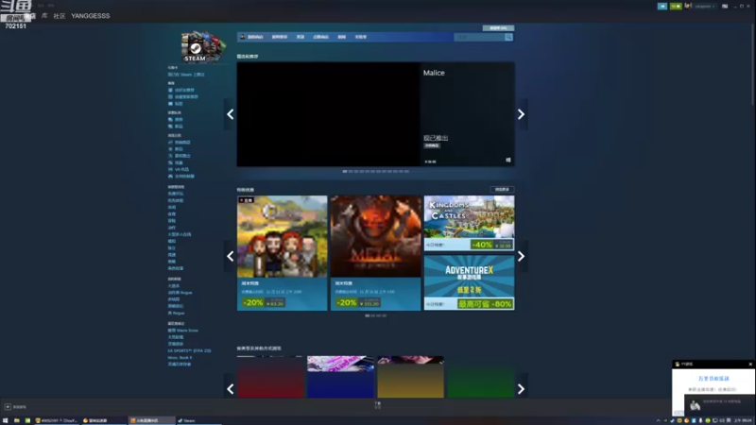The image size is (756, 425).
Task: Click the Windows platform icon on Malice
Action: pos(508,160)
